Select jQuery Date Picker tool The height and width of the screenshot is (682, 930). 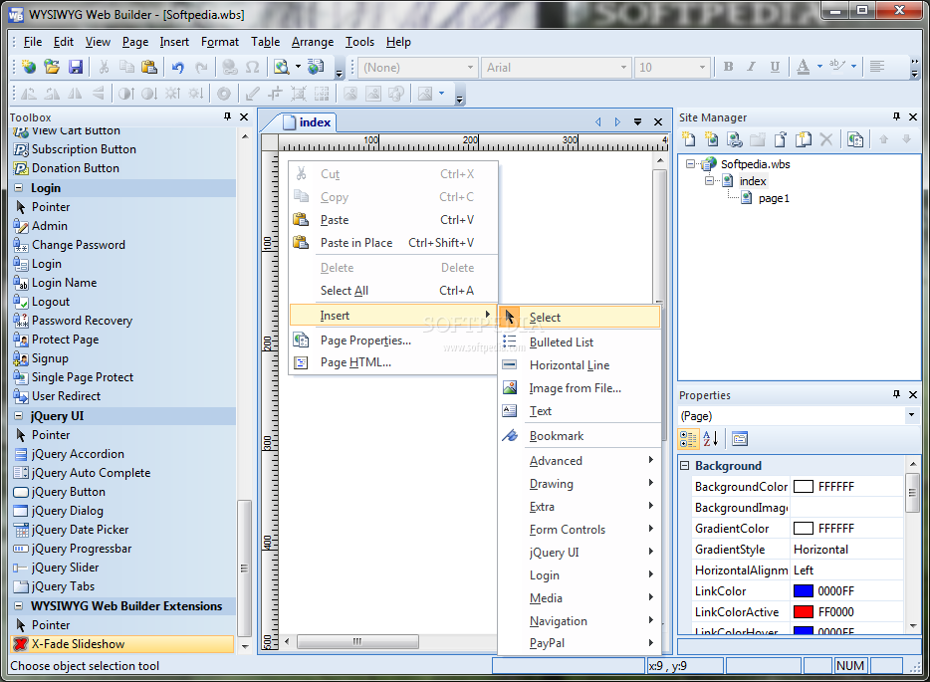(80, 530)
